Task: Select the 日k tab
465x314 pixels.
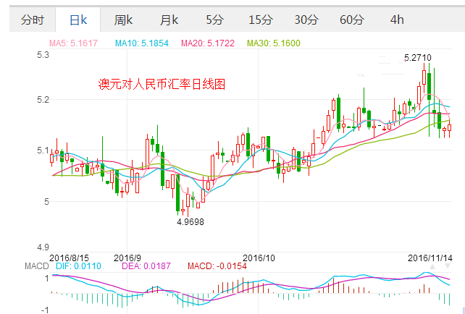Action: (x=78, y=20)
